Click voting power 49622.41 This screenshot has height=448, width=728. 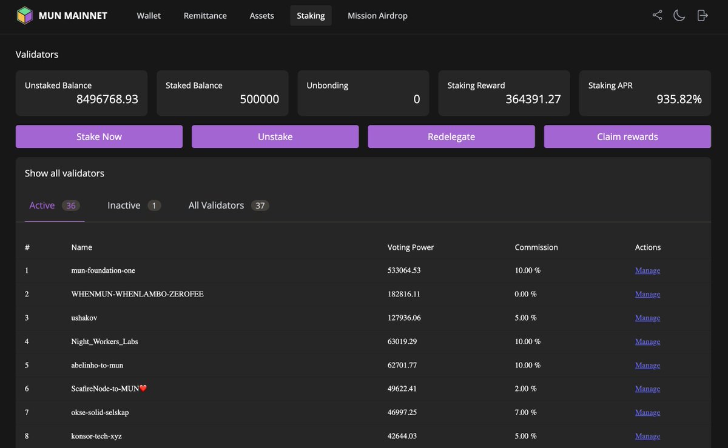(402, 389)
